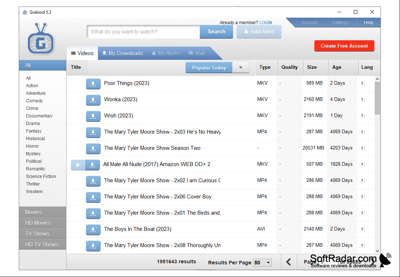Screen dimensions: 400x277
Task: Focus the 'What do you want to watch?' search field
Action: tap(143, 32)
